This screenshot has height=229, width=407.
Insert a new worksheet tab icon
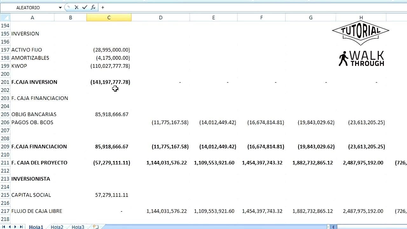pos(96,227)
